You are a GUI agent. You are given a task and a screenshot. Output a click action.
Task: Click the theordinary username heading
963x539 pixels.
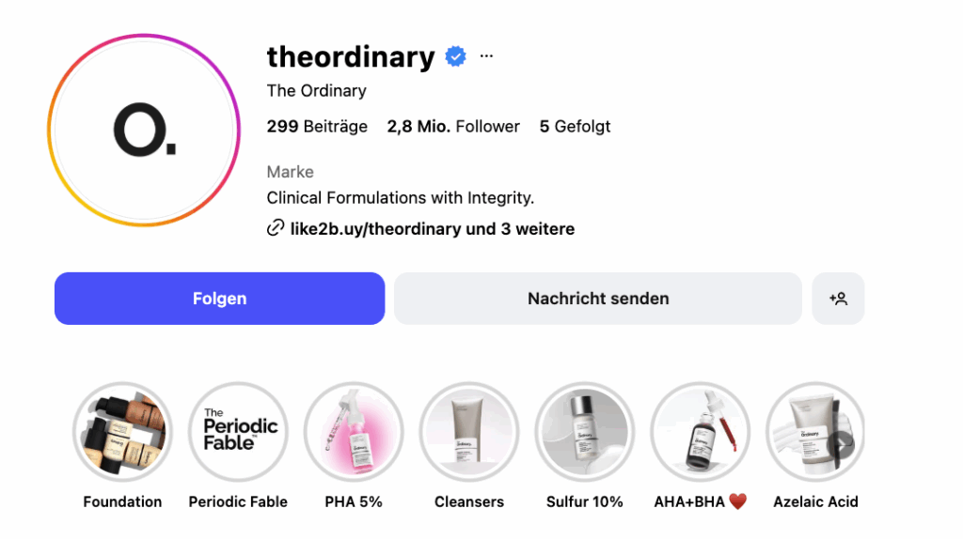[351, 57]
